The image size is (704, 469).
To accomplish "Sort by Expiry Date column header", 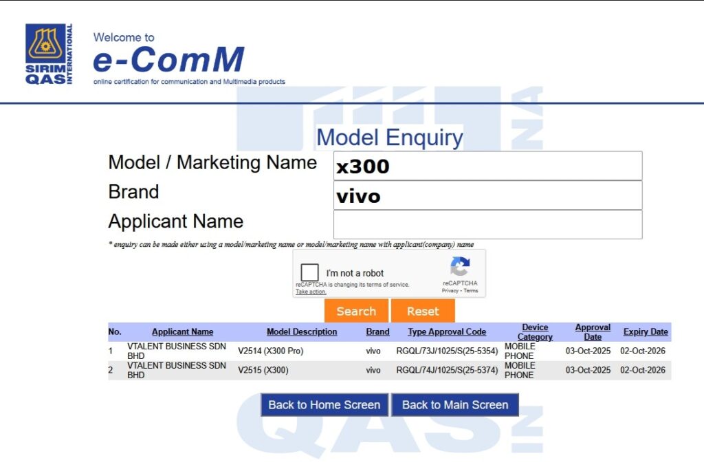I will [646, 332].
